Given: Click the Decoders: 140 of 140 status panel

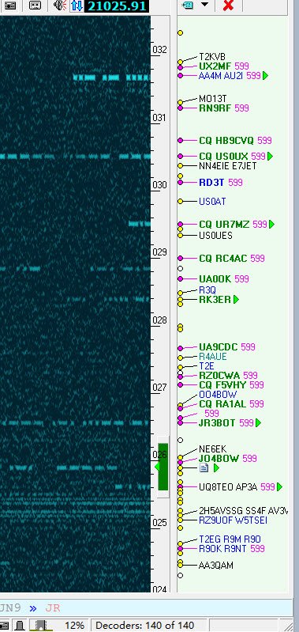Looking at the screenshot, I should tap(144, 626).
